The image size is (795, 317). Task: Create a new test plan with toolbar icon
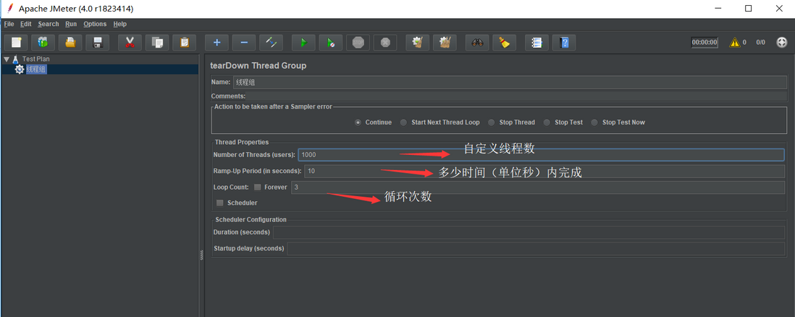(x=16, y=43)
